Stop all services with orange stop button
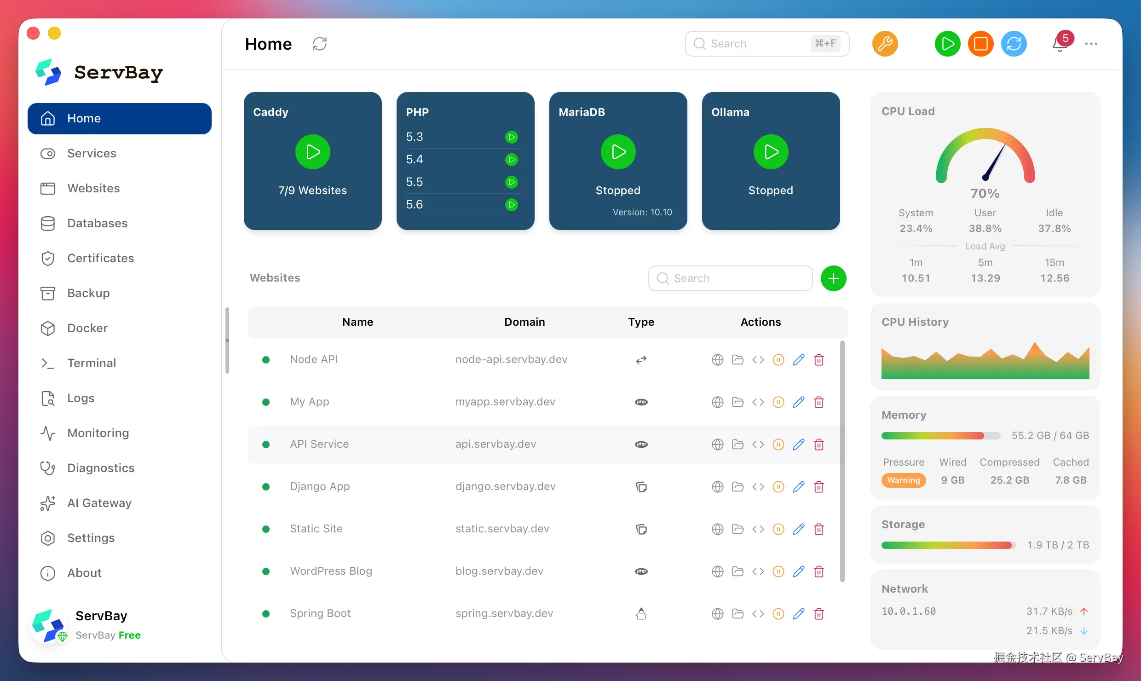1141x681 pixels. click(980, 44)
